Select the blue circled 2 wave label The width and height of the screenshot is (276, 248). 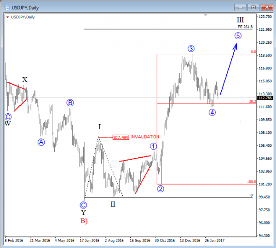point(161,189)
